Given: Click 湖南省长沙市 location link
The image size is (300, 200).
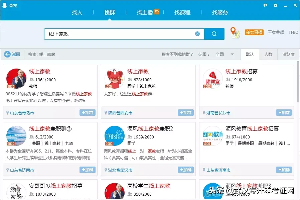Looking at the screenshot, I should (218, 113).
